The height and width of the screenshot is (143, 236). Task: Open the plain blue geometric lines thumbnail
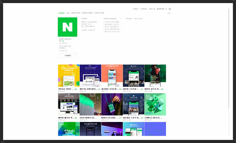click(155, 129)
